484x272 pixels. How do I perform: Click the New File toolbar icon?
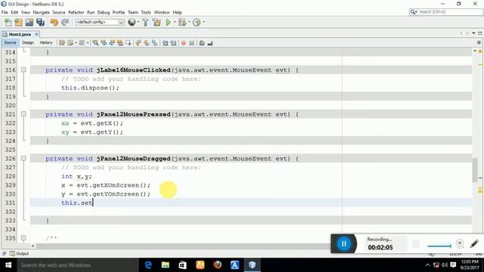click(x=8, y=22)
